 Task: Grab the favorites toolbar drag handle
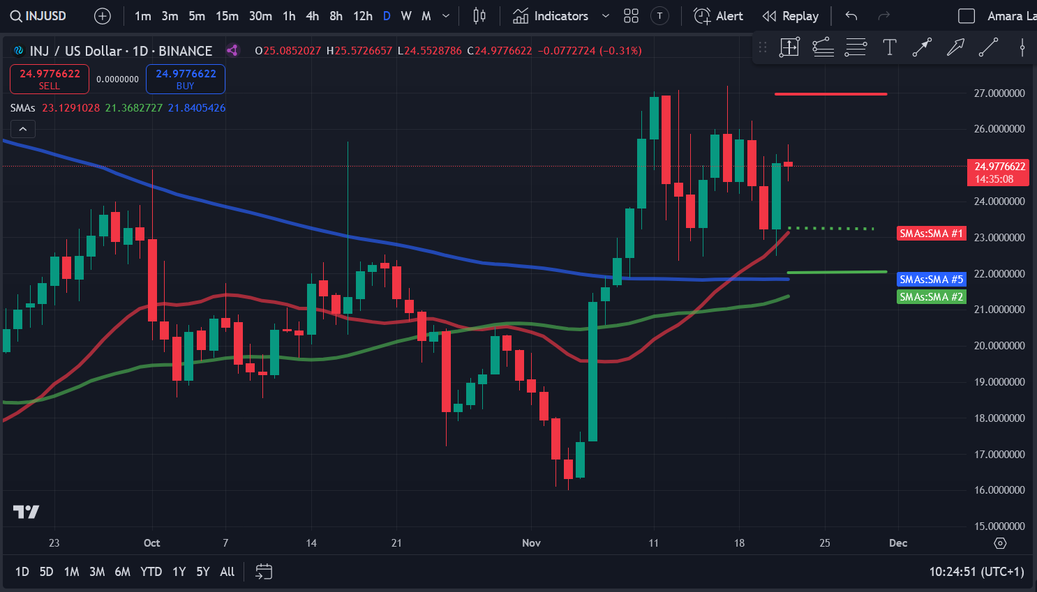pyautogui.click(x=763, y=47)
